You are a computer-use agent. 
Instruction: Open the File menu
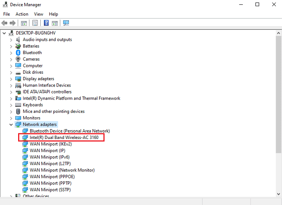(x=6, y=14)
